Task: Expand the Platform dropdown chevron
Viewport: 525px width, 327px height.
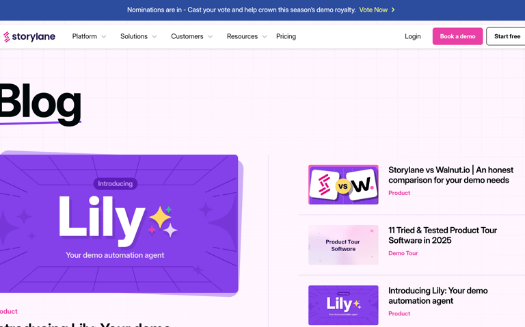Action: coord(104,36)
